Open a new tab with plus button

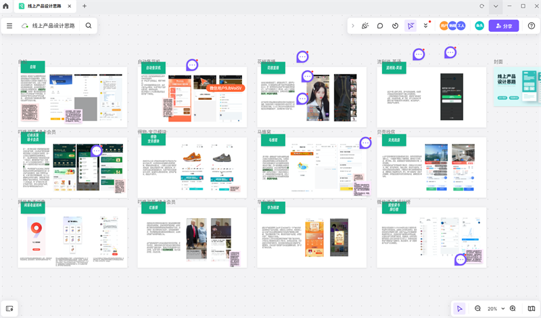coord(85,6)
